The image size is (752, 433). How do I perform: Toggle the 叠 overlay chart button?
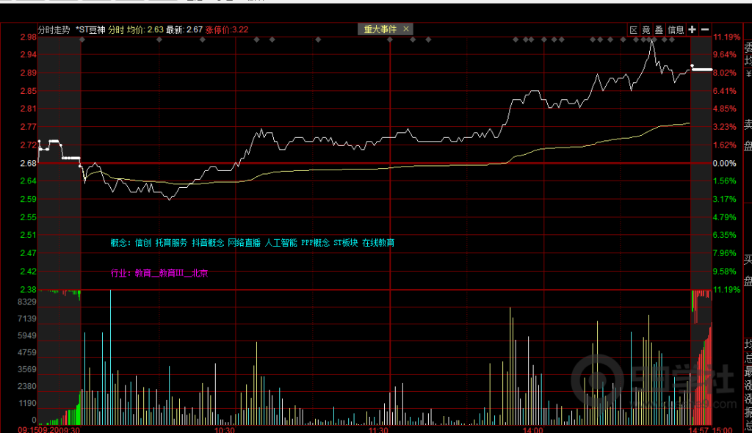click(x=659, y=29)
